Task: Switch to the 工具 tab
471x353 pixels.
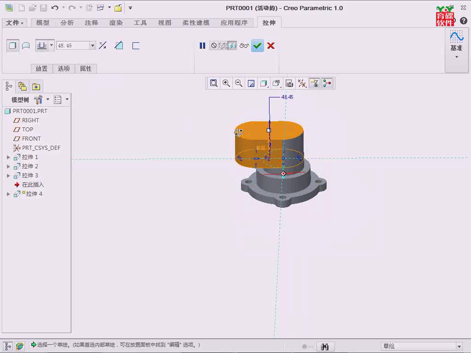Action: pyautogui.click(x=140, y=23)
